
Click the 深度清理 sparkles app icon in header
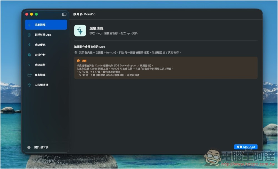[x=80, y=30]
